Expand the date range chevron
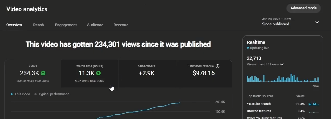This screenshot has height=119, width=331. 317,22
